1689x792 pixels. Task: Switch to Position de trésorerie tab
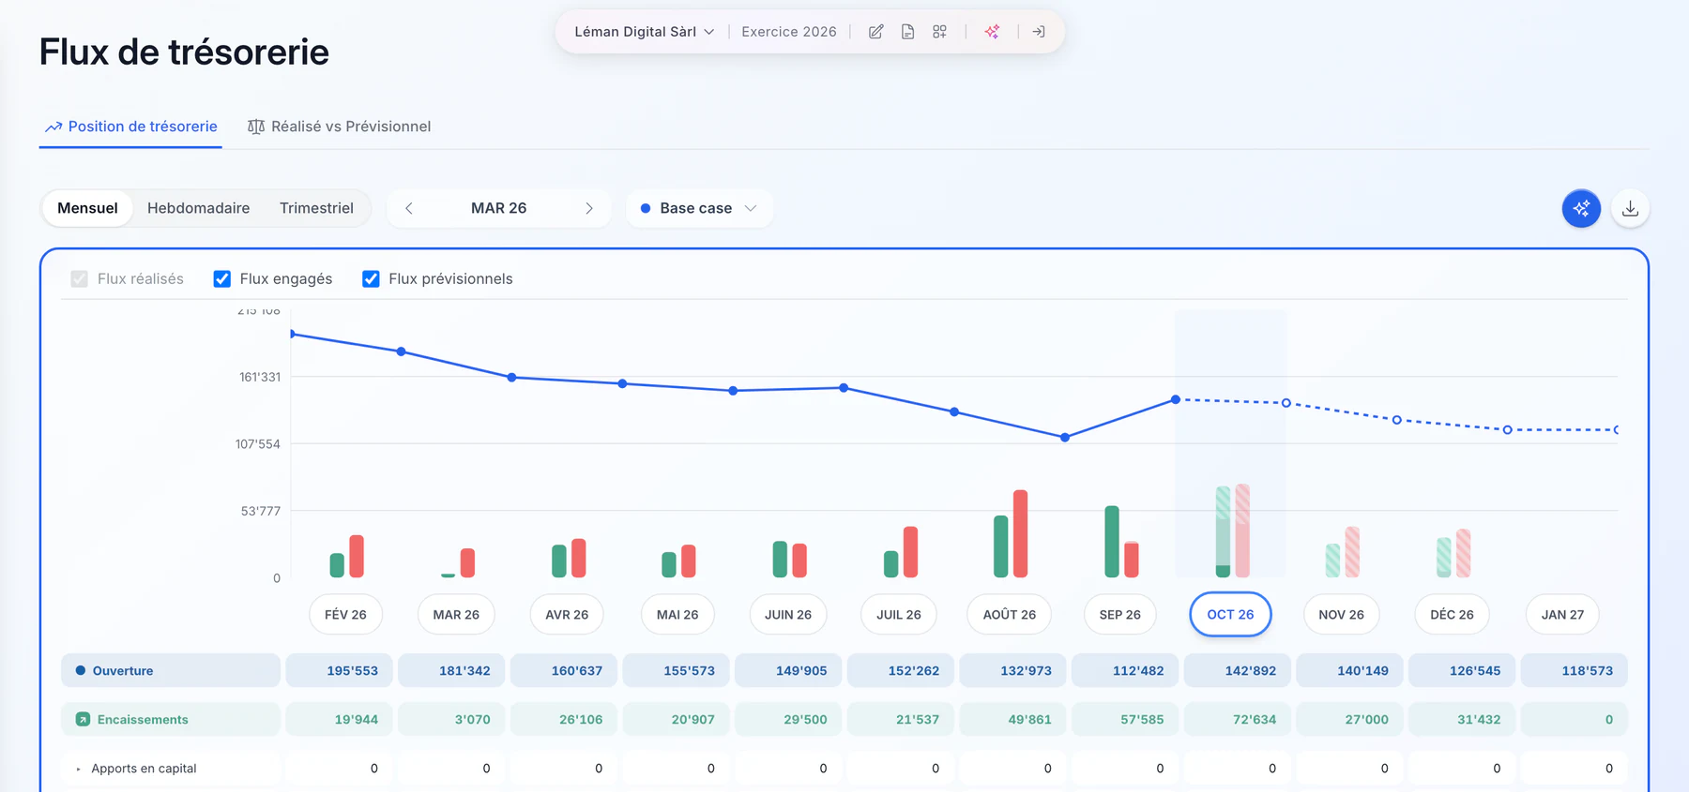click(x=130, y=127)
